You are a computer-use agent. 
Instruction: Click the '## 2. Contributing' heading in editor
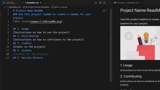click(26, 36)
